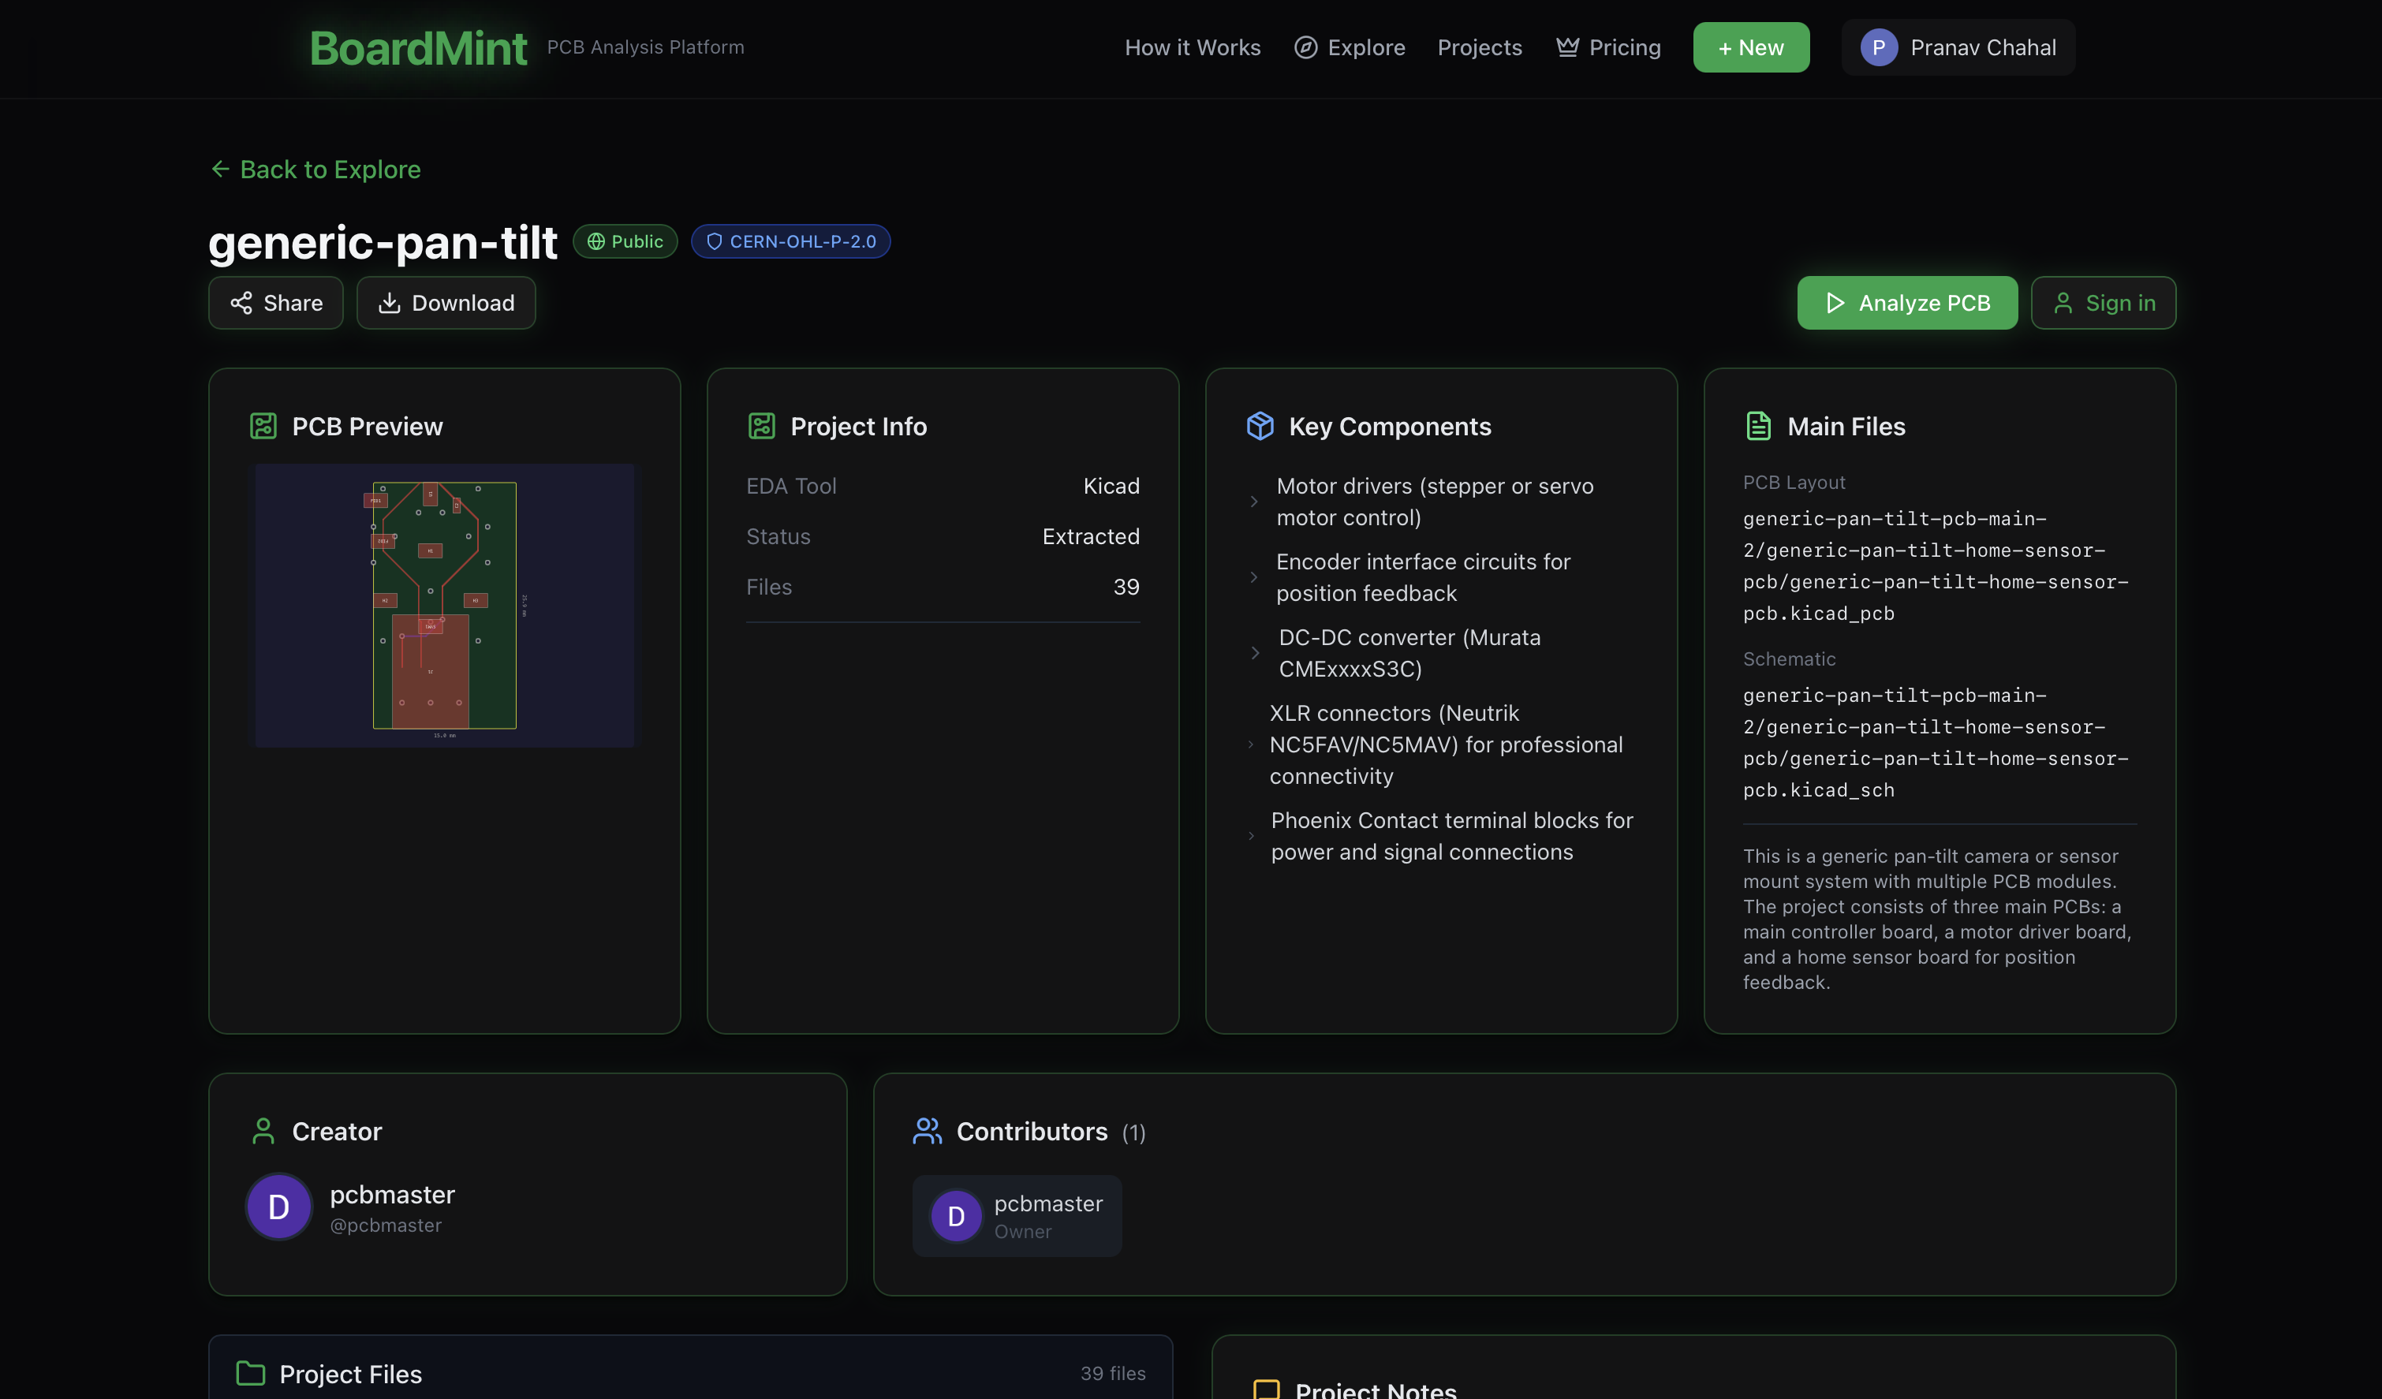Screen dimensions: 2382x1399
Task: Click the shield icon on CERN-OHL-P-2.0 badge
Action: coord(715,241)
